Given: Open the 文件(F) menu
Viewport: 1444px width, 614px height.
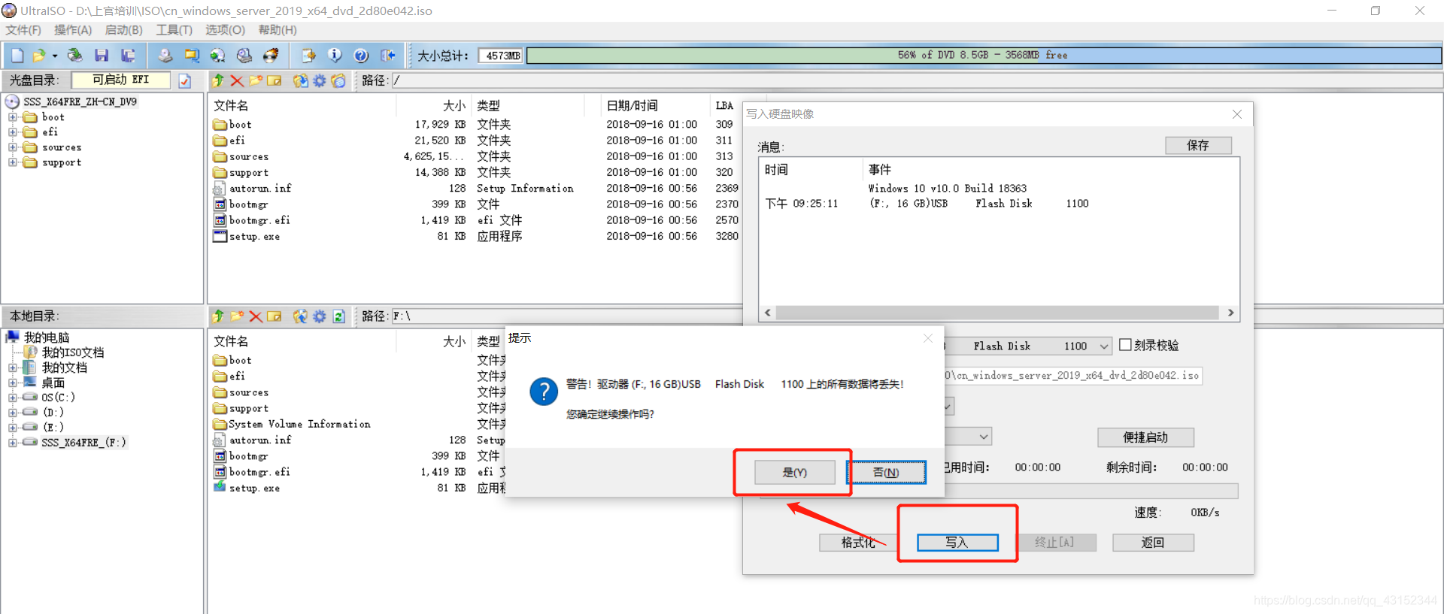Looking at the screenshot, I should point(23,30).
